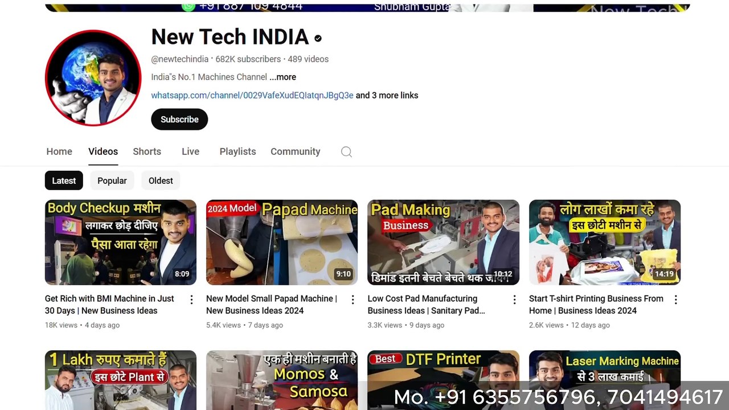Screen dimensions: 729x410
Task: Click the '682K subscribers' count
Action: click(x=248, y=59)
